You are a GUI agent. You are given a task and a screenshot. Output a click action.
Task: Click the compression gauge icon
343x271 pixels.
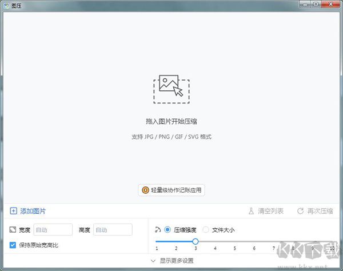[158, 230]
